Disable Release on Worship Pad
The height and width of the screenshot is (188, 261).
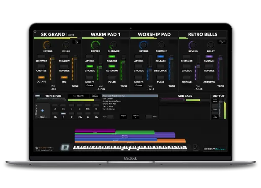pyautogui.click(x=161, y=56)
